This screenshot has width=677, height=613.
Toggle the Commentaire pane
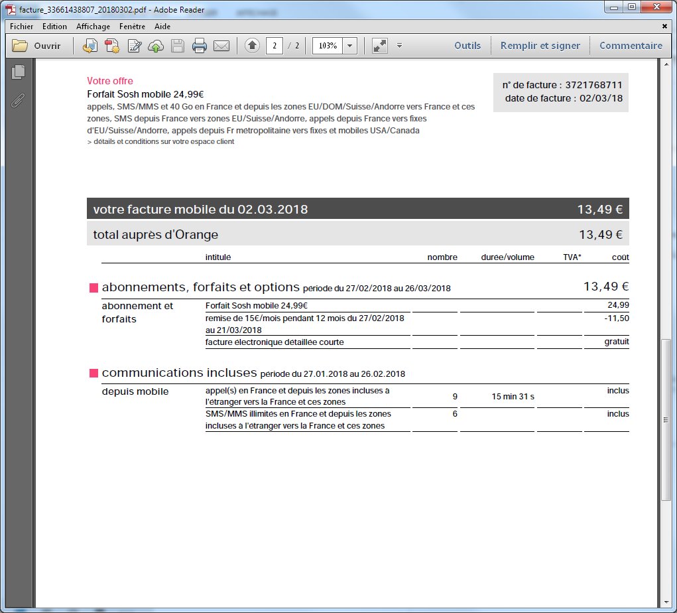pyautogui.click(x=631, y=46)
